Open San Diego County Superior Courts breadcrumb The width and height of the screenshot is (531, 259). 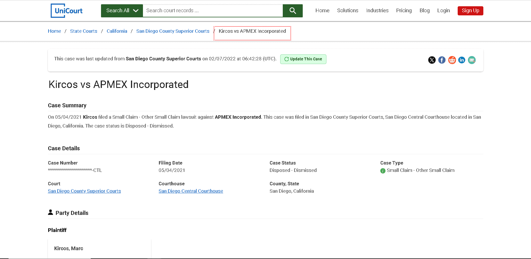click(x=173, y=31)
